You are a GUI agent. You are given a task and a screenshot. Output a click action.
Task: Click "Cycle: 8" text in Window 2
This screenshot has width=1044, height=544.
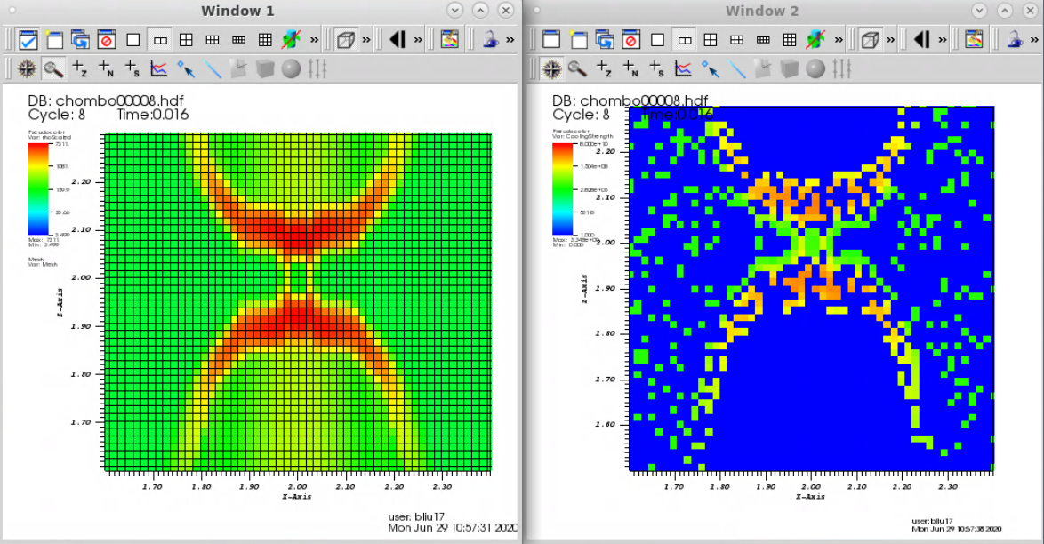(582, 115)
